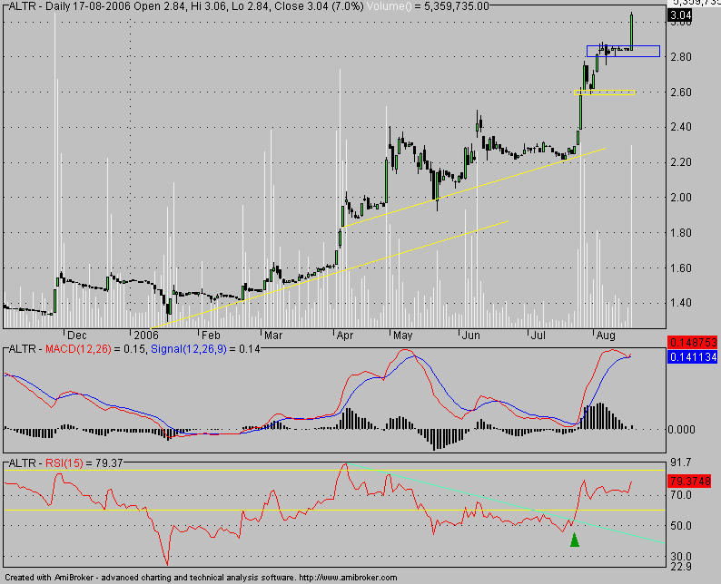This screenshot has width=721, height=584.
Task: Click the 50.0 RSI axis label
Action: [x=680, y=526]
